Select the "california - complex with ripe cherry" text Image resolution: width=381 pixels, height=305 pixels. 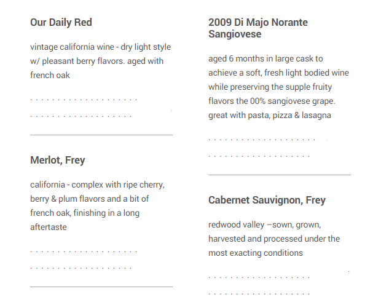pyautogui.click(x=97, y=185)
